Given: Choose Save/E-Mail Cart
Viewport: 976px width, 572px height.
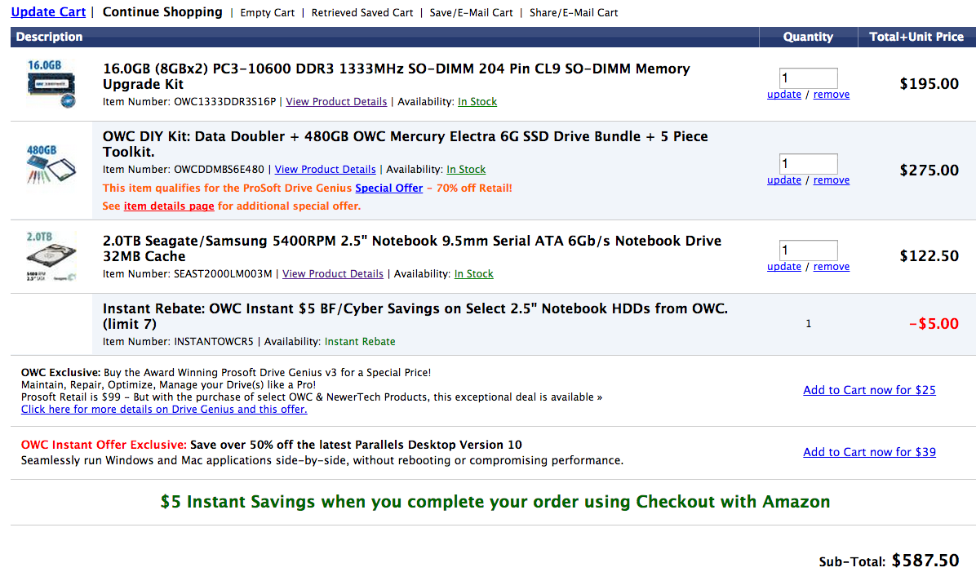Looking at the screenshot, I should (471, 12).
